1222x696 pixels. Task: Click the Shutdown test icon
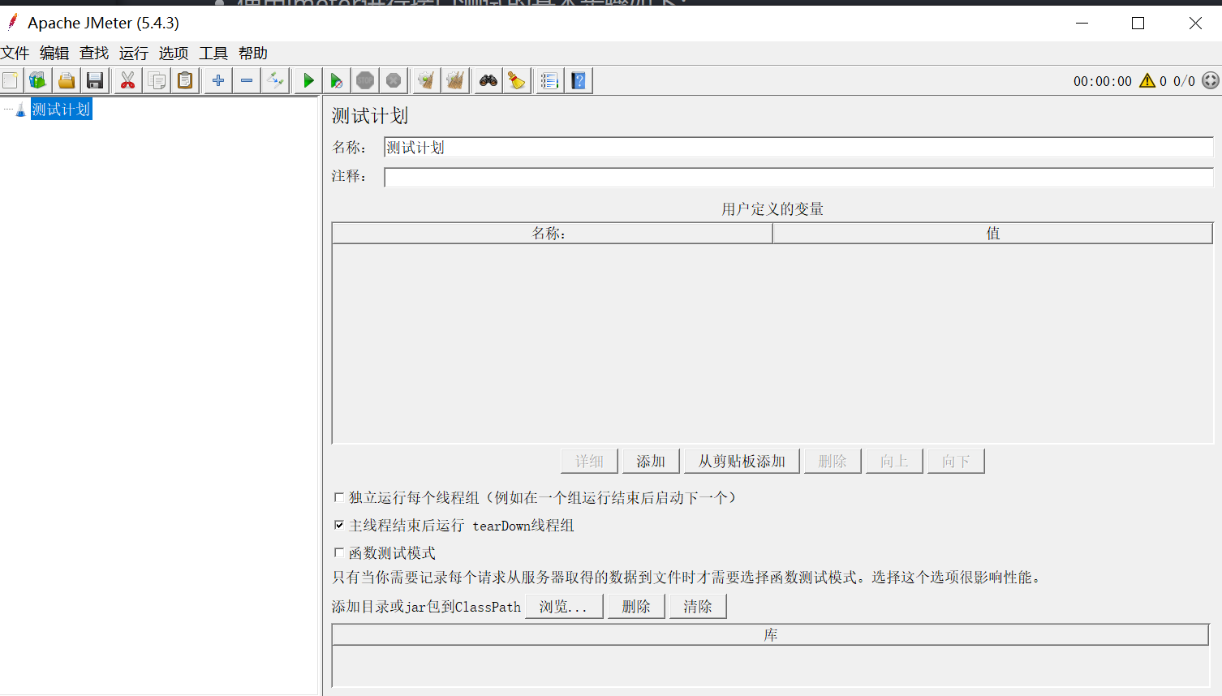click(x=394, y=80)
